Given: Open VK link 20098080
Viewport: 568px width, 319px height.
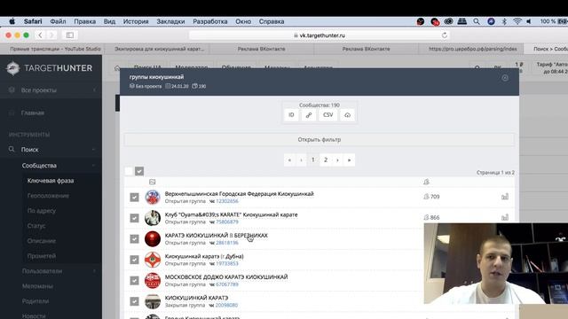Looking at the screenshot, I should point(227,305).
